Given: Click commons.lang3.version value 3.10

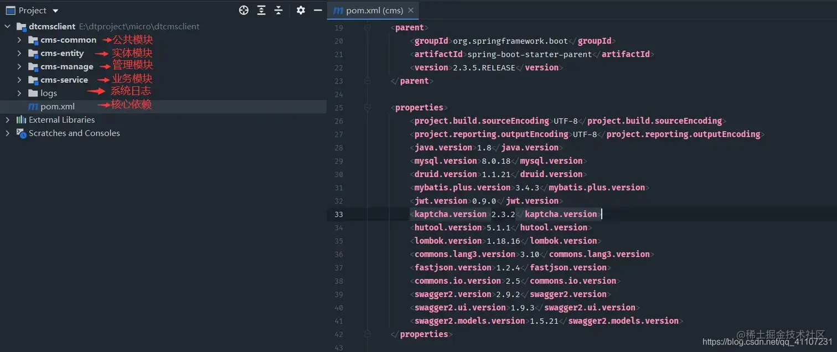Looking at the screenshot, I should 530,254.
